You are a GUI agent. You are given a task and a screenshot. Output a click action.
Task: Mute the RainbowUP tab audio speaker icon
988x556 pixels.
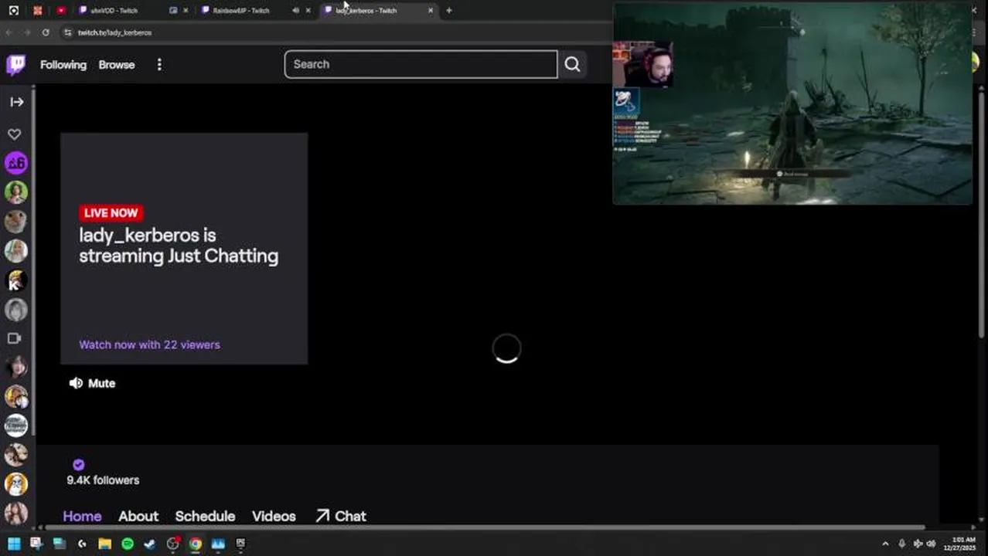[x=295, y=11]
